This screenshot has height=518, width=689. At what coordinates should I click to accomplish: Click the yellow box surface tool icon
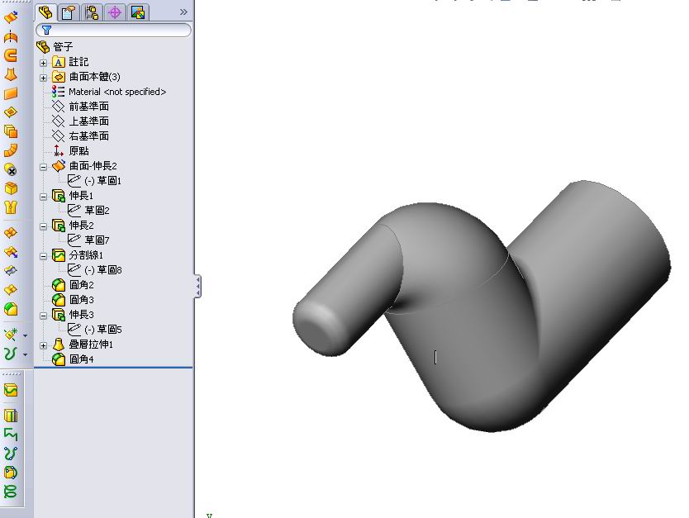click(11, 188)
